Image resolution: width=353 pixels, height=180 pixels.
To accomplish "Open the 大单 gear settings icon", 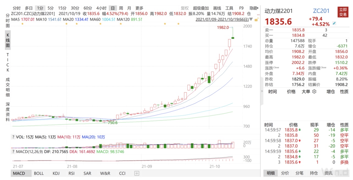I will tap(315, 92).
